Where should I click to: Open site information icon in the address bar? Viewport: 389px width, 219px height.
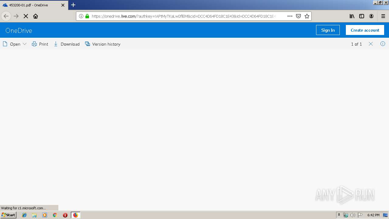(81, 16)
